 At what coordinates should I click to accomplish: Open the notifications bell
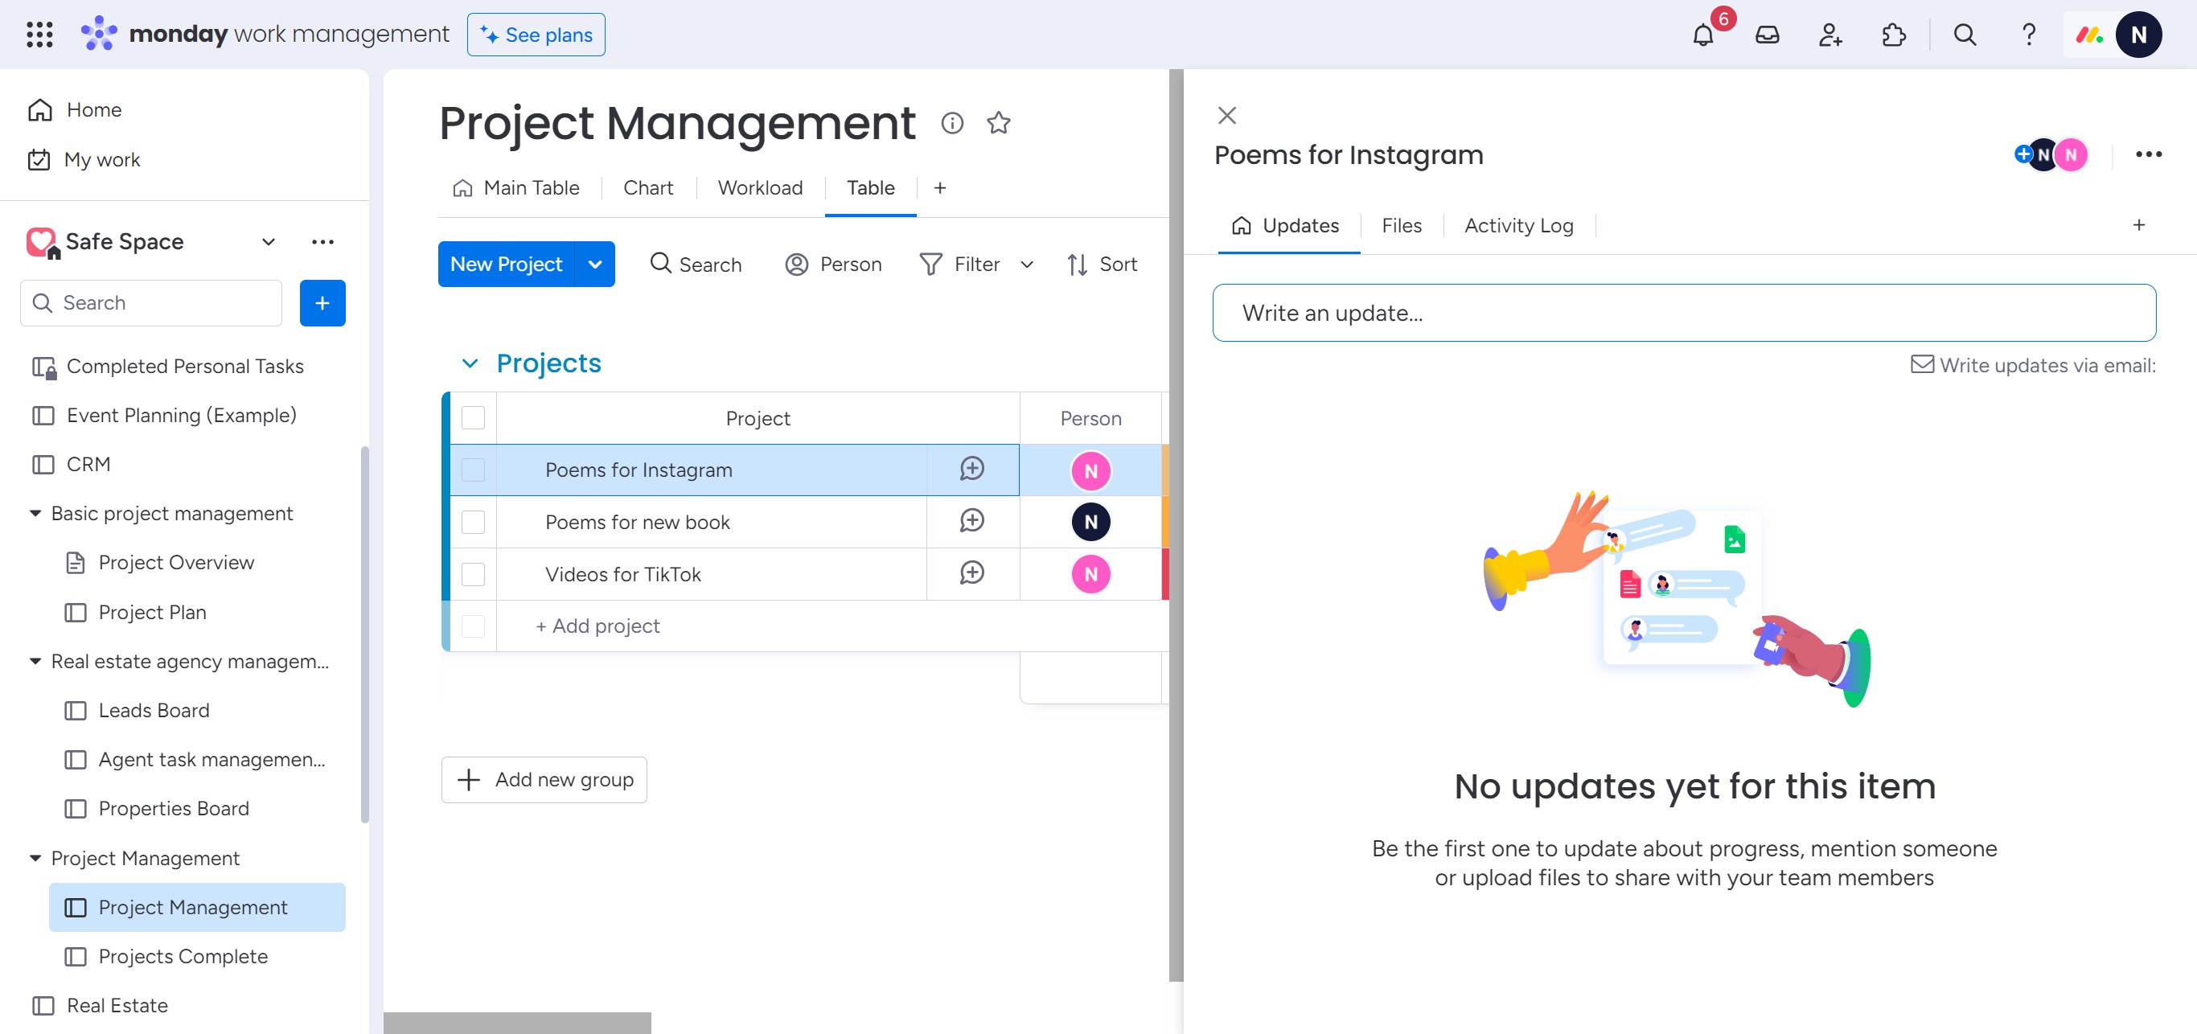[1702, 35]
